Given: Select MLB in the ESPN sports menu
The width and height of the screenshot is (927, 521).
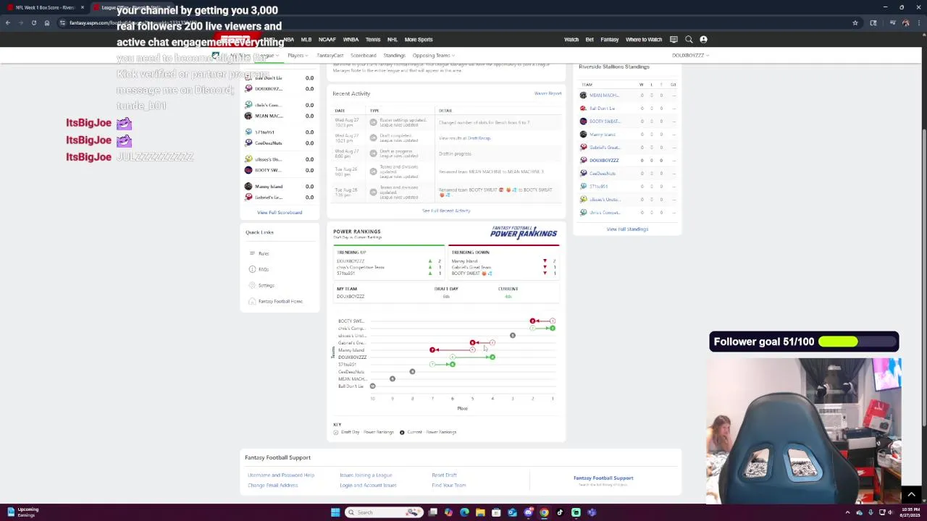Looking at the screenshot, I should pyautogui.click(x=306, y=40).
